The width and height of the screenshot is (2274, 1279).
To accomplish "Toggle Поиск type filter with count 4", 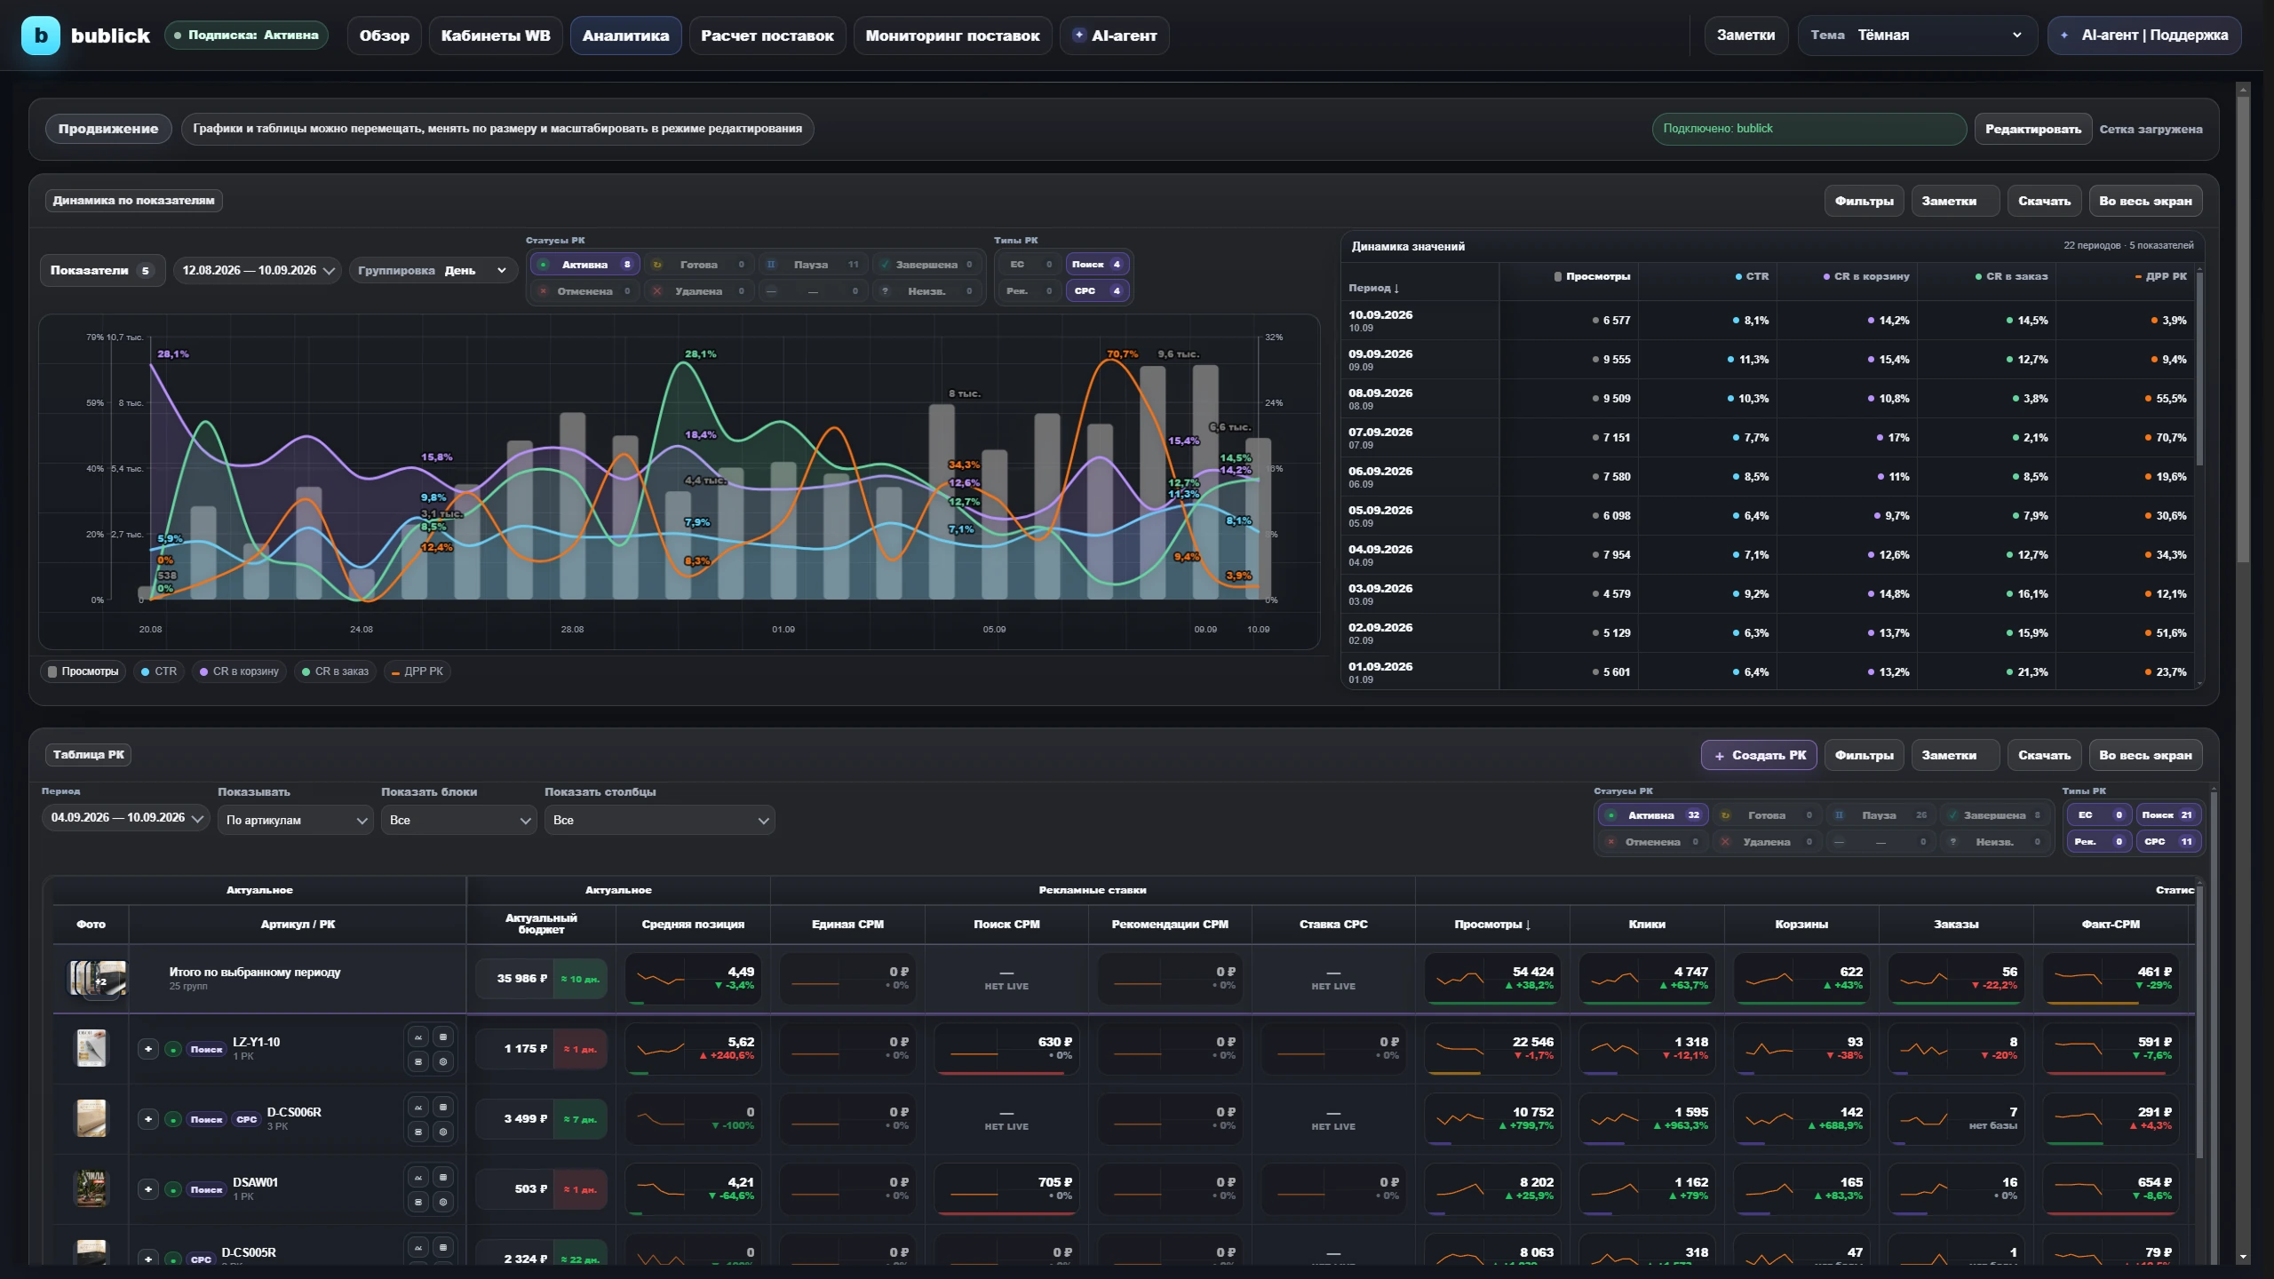I will 1096,265.
